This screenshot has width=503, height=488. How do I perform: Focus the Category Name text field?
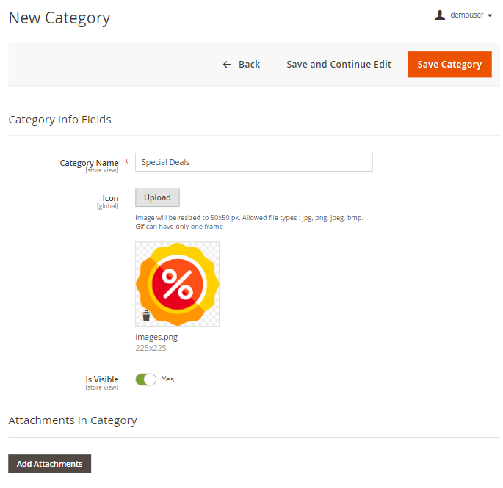pyautogui.click(x=254, y=162)
